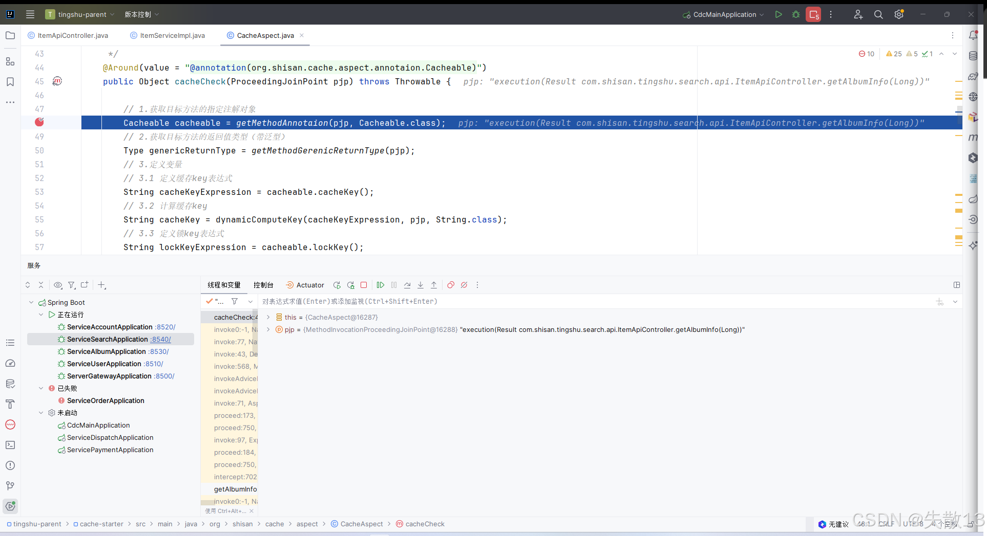The image size is (987, 536).
Task: Open port link :8520/ of ServiceAccountApplication
Action: click(165, 327)
